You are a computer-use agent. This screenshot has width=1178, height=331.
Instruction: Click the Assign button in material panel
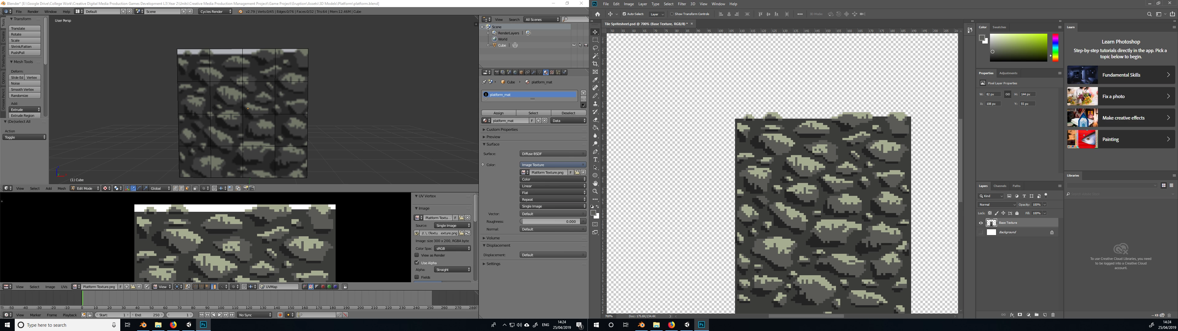[499, 113]
